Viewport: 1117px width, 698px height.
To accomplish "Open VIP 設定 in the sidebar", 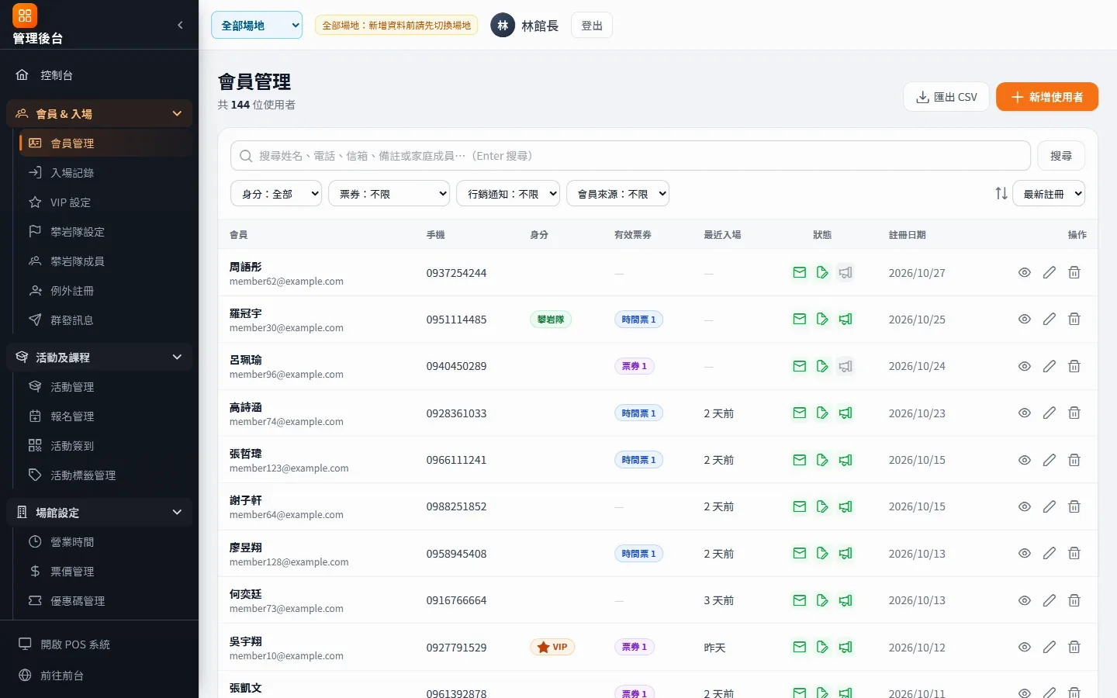I will [105, 202].
